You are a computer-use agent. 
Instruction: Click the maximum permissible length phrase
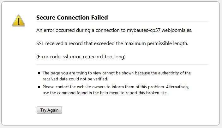(x=156, y=44)
